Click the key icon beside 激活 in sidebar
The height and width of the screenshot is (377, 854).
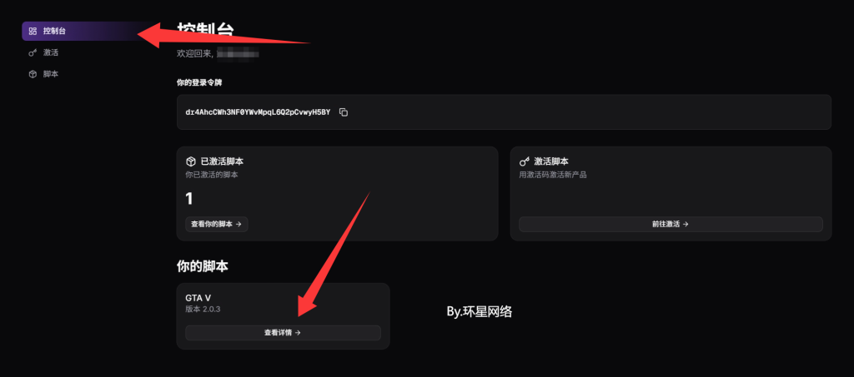[x=33, y=52]
